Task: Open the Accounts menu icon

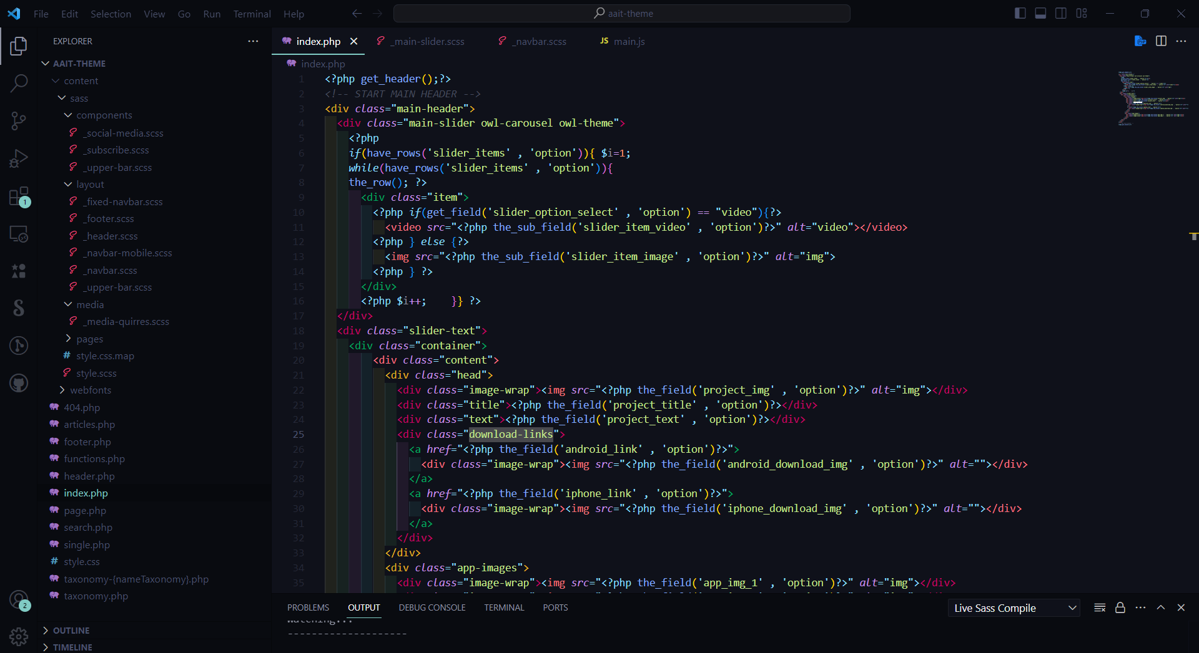Action: click(19, 599)
